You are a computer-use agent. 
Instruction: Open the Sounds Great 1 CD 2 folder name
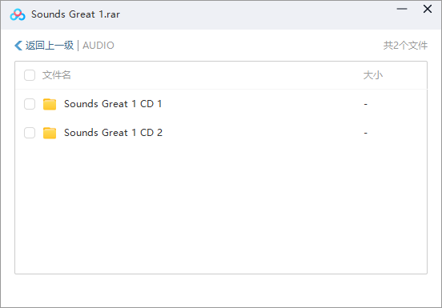[x=114, y=133]
